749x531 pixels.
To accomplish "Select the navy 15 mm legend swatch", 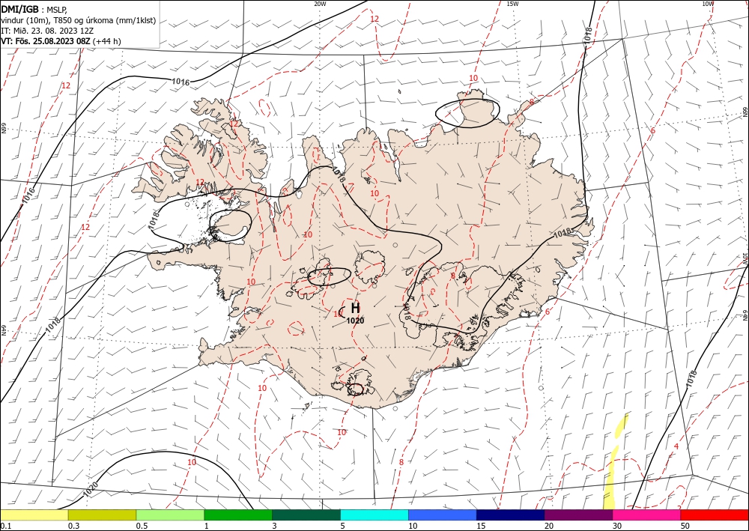I will coord(510,515).
